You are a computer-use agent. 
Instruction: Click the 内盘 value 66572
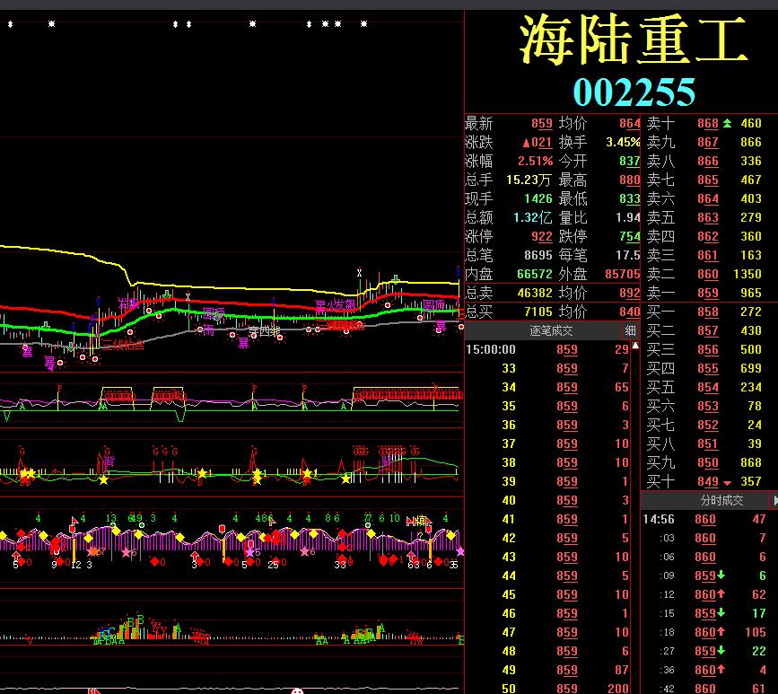coord(535,274)
